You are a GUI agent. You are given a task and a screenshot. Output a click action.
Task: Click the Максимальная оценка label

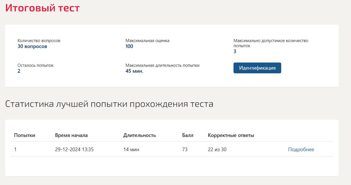pyautogui.click(x=147, y=41)
